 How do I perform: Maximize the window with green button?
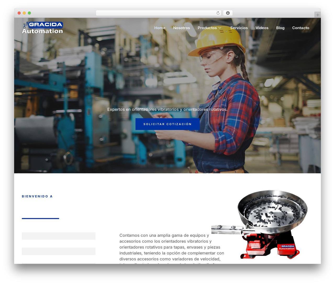coord(29,13)
